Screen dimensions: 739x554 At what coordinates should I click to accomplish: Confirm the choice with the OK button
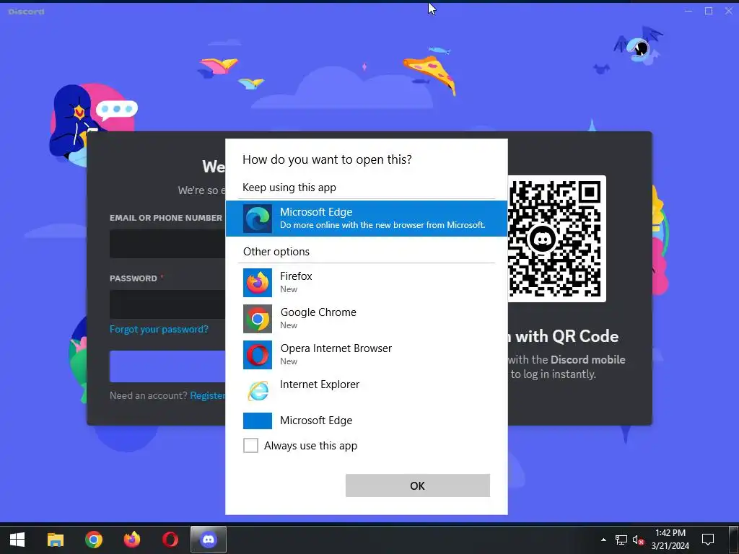point(418,485)
